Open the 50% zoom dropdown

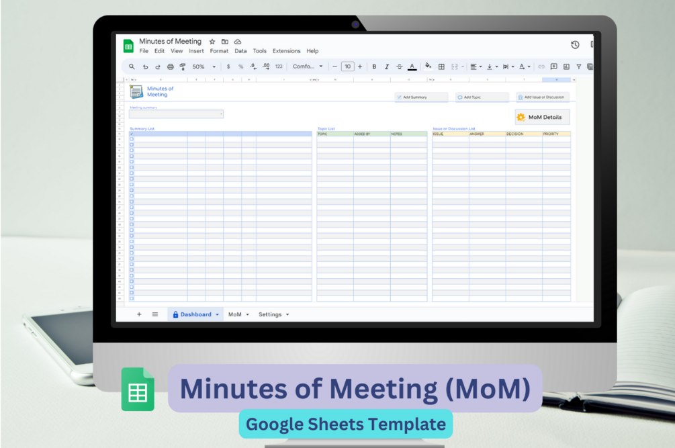click(x=204, y=66)
